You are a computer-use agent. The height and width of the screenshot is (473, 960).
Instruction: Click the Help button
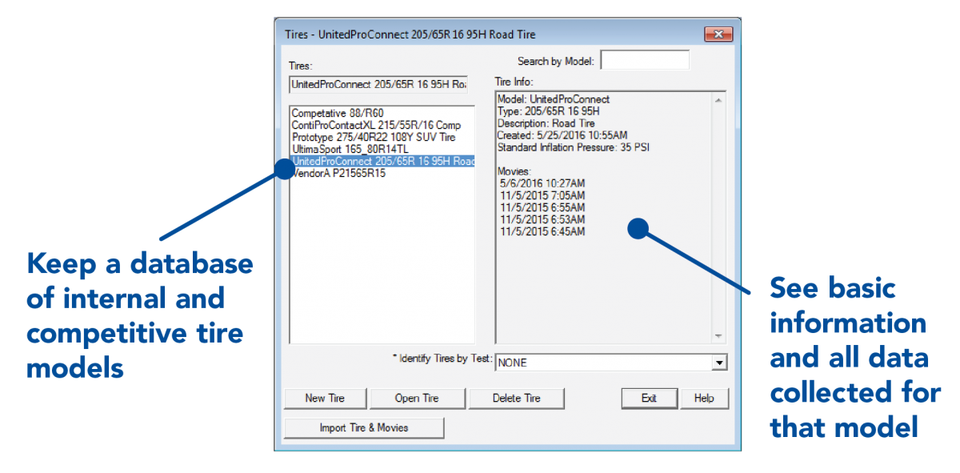coord(704,398)
